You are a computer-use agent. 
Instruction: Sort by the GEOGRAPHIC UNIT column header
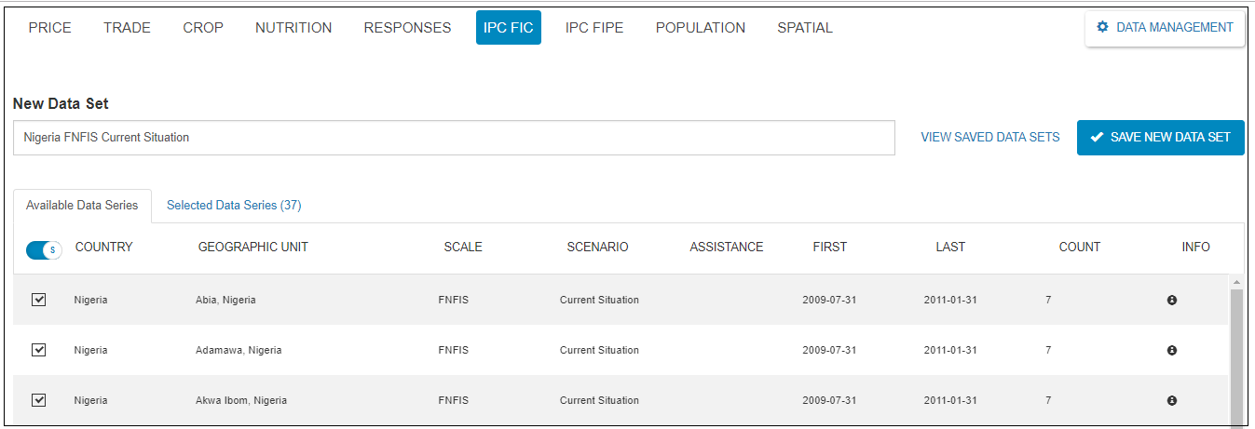[x=253, y=248]
